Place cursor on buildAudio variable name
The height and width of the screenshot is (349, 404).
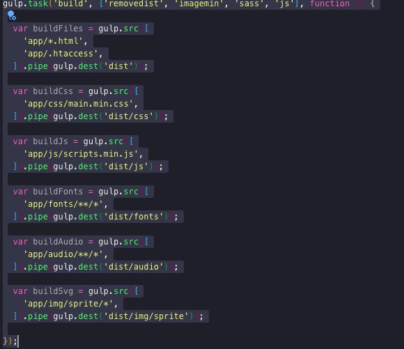[x=58, y=242]
